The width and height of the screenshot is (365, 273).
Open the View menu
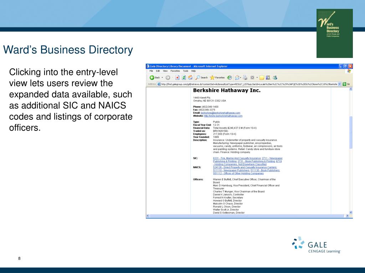pyautogui.click(x=165, y=71)
